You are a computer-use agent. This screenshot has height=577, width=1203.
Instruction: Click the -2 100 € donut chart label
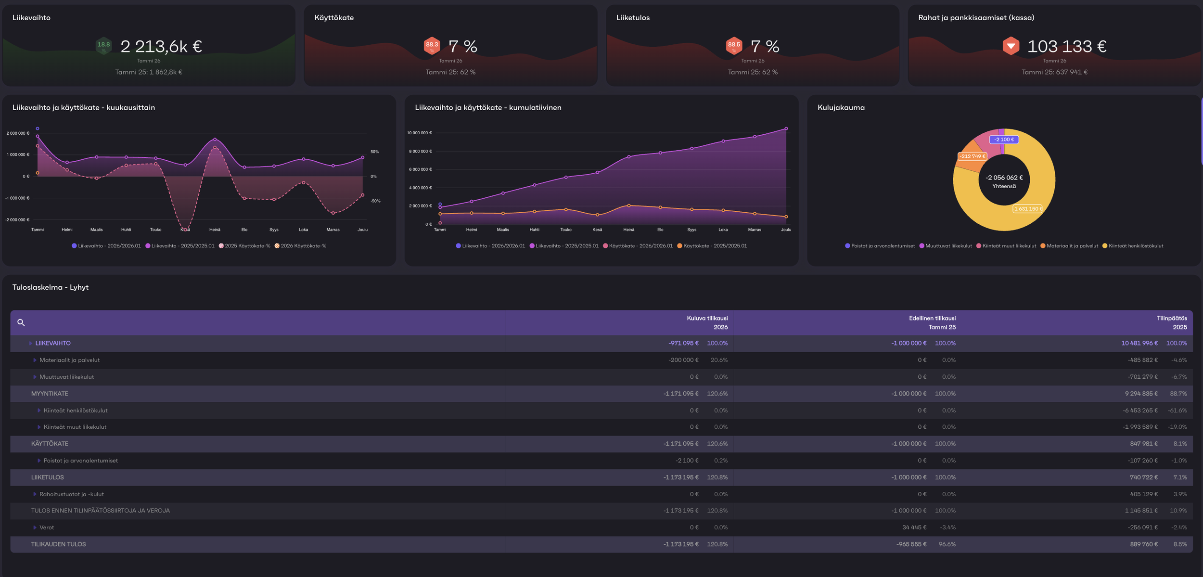point(1004,140)
